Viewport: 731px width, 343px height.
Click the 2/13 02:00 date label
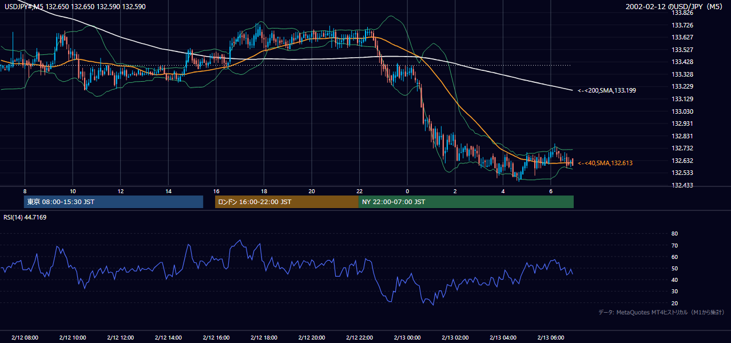[x=455, y=337]
